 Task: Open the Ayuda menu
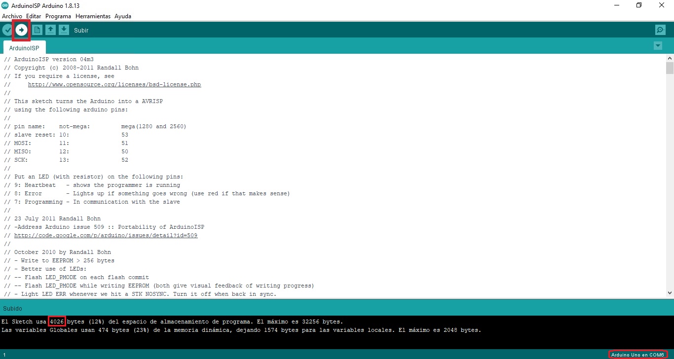tap(122, 16)
